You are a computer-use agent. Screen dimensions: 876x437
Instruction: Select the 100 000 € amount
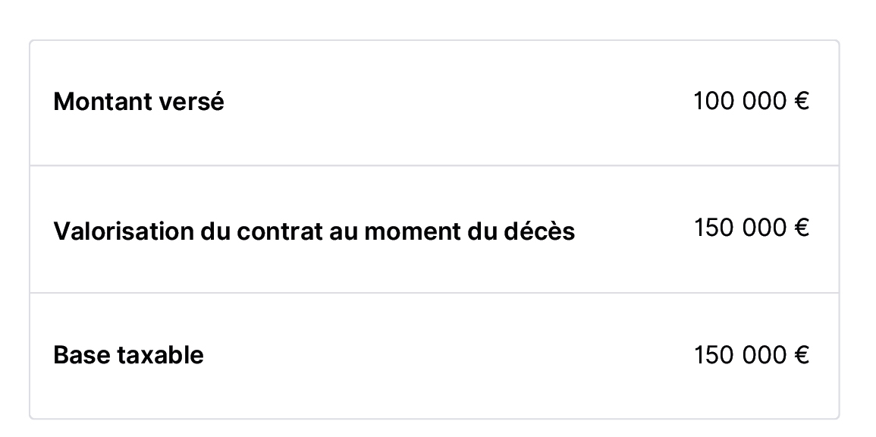(x=751, y=101)
